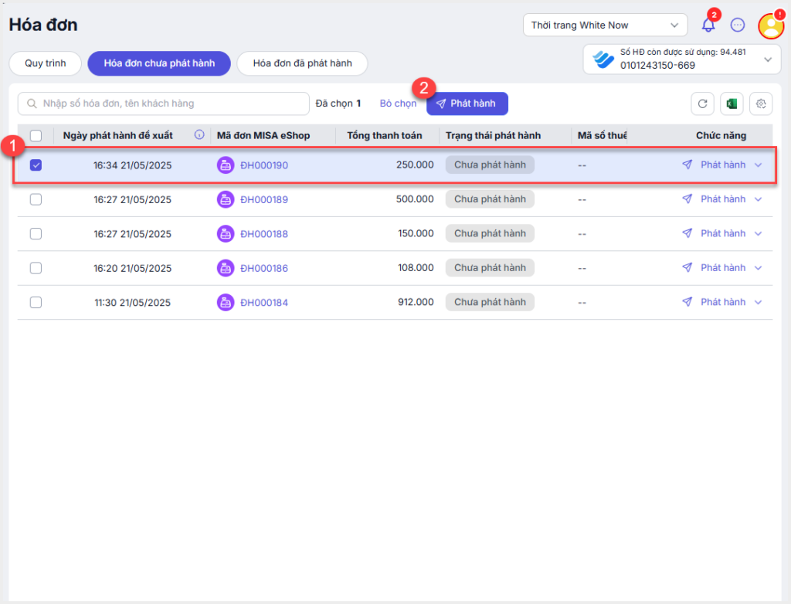
Task: Click the order icon beside ĐH000189
Action: [x=226, y=199]
